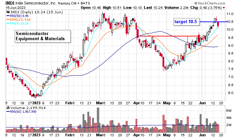This screenshot has width=239, height=138.
Task: Click the '2023' label on price chart axis
Action: [x=37, y=103]
